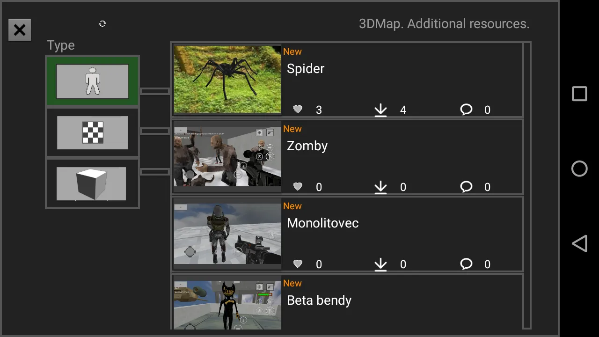The height and width of the screenshot is (337, 599).
Task: Like the Monolitovec resource
Action: [298, 264]
